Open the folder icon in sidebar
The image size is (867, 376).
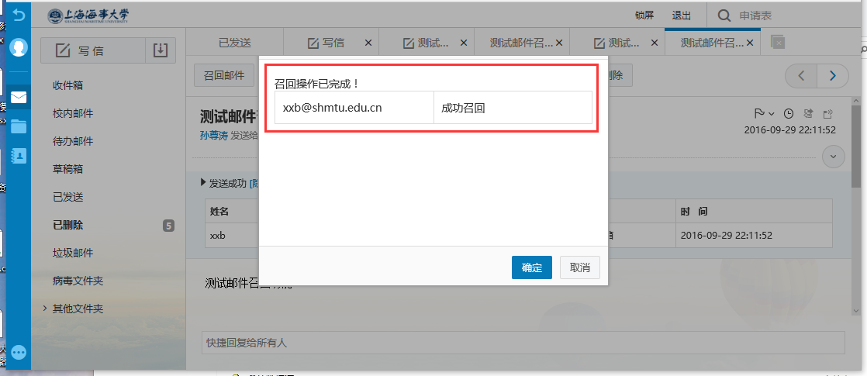coord(19,126)
